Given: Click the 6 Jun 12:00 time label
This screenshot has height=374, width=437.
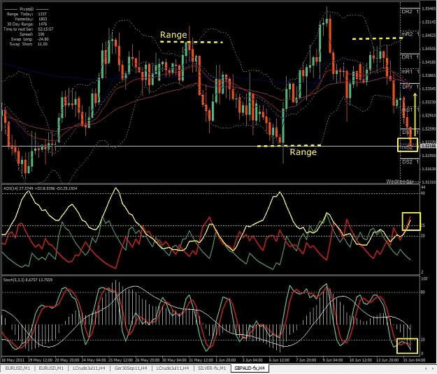Looking at the screenshot, I should click(279, 360).
